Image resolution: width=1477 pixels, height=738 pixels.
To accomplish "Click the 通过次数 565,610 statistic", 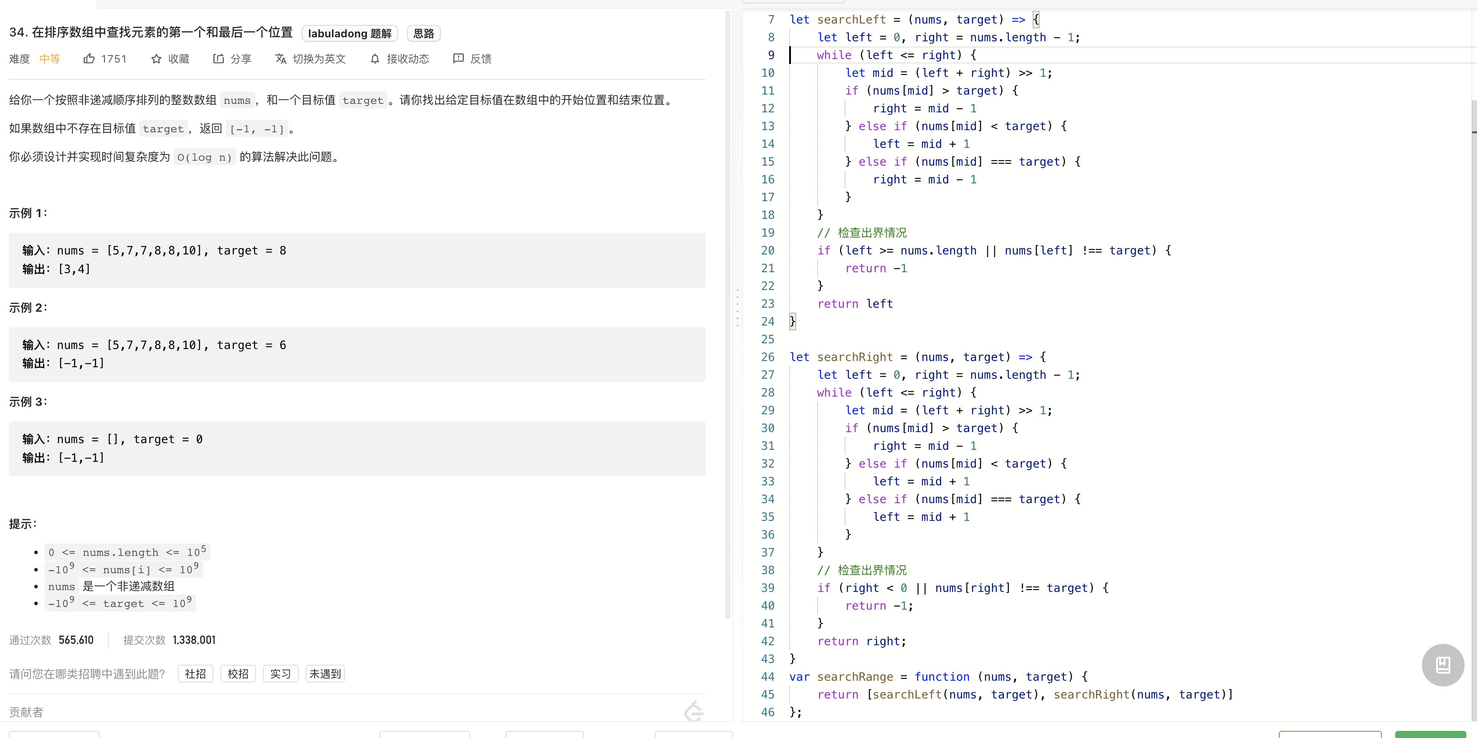I will 52,640.
